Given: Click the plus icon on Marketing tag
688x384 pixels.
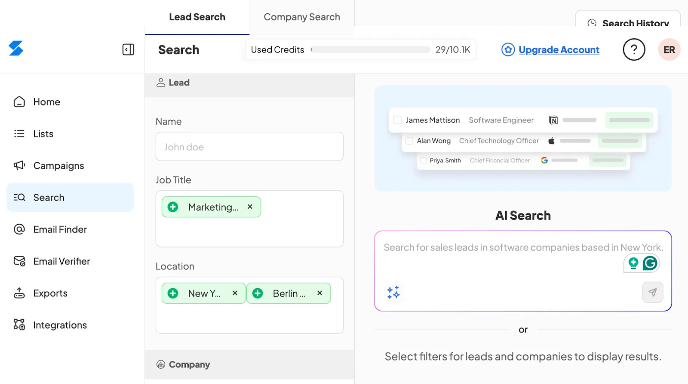Looking at the screenshot, I should point(173,207).
